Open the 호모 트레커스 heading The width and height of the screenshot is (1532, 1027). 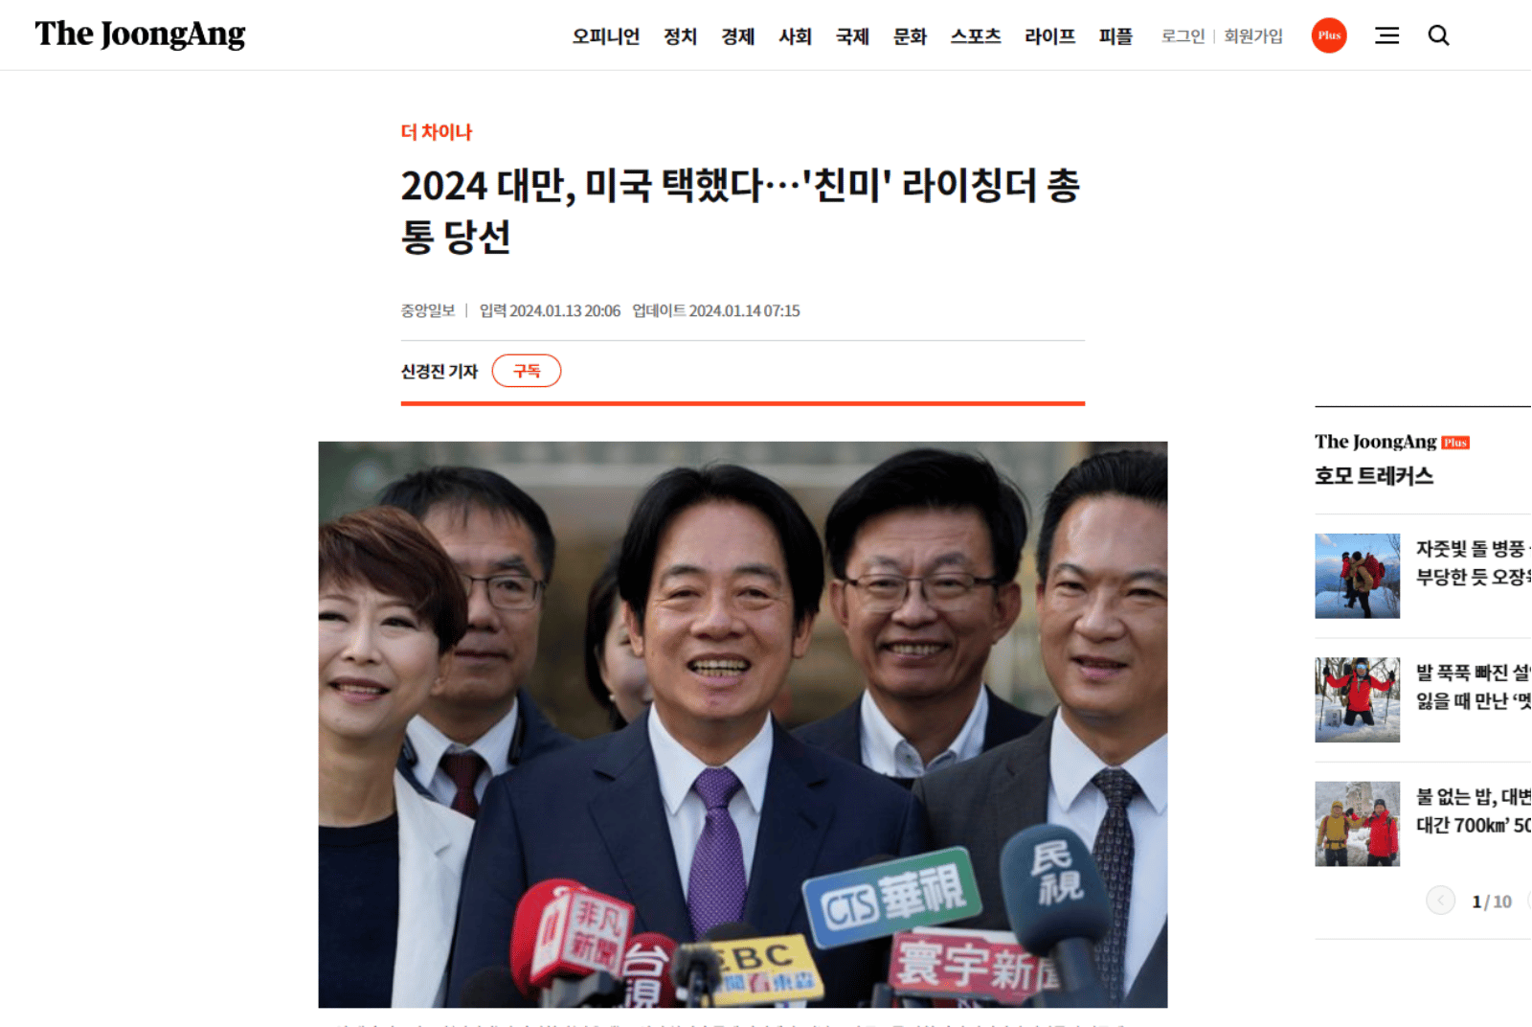click(1374, 476)
